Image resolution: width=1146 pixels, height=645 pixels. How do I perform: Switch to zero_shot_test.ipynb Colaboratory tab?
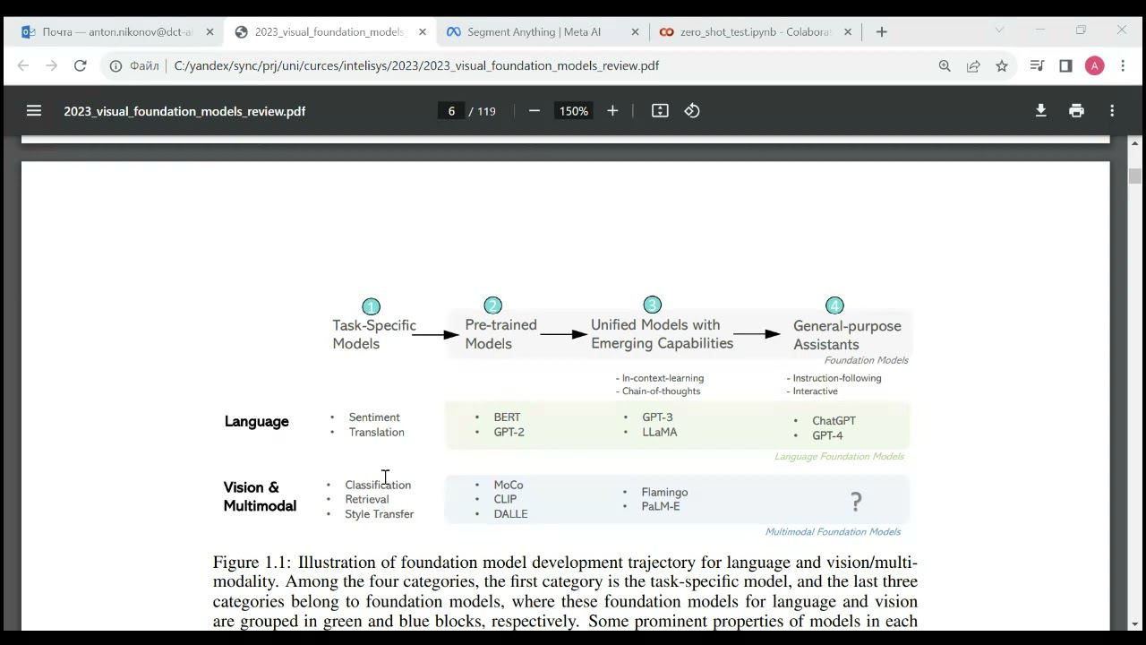(x=755, y=31)
